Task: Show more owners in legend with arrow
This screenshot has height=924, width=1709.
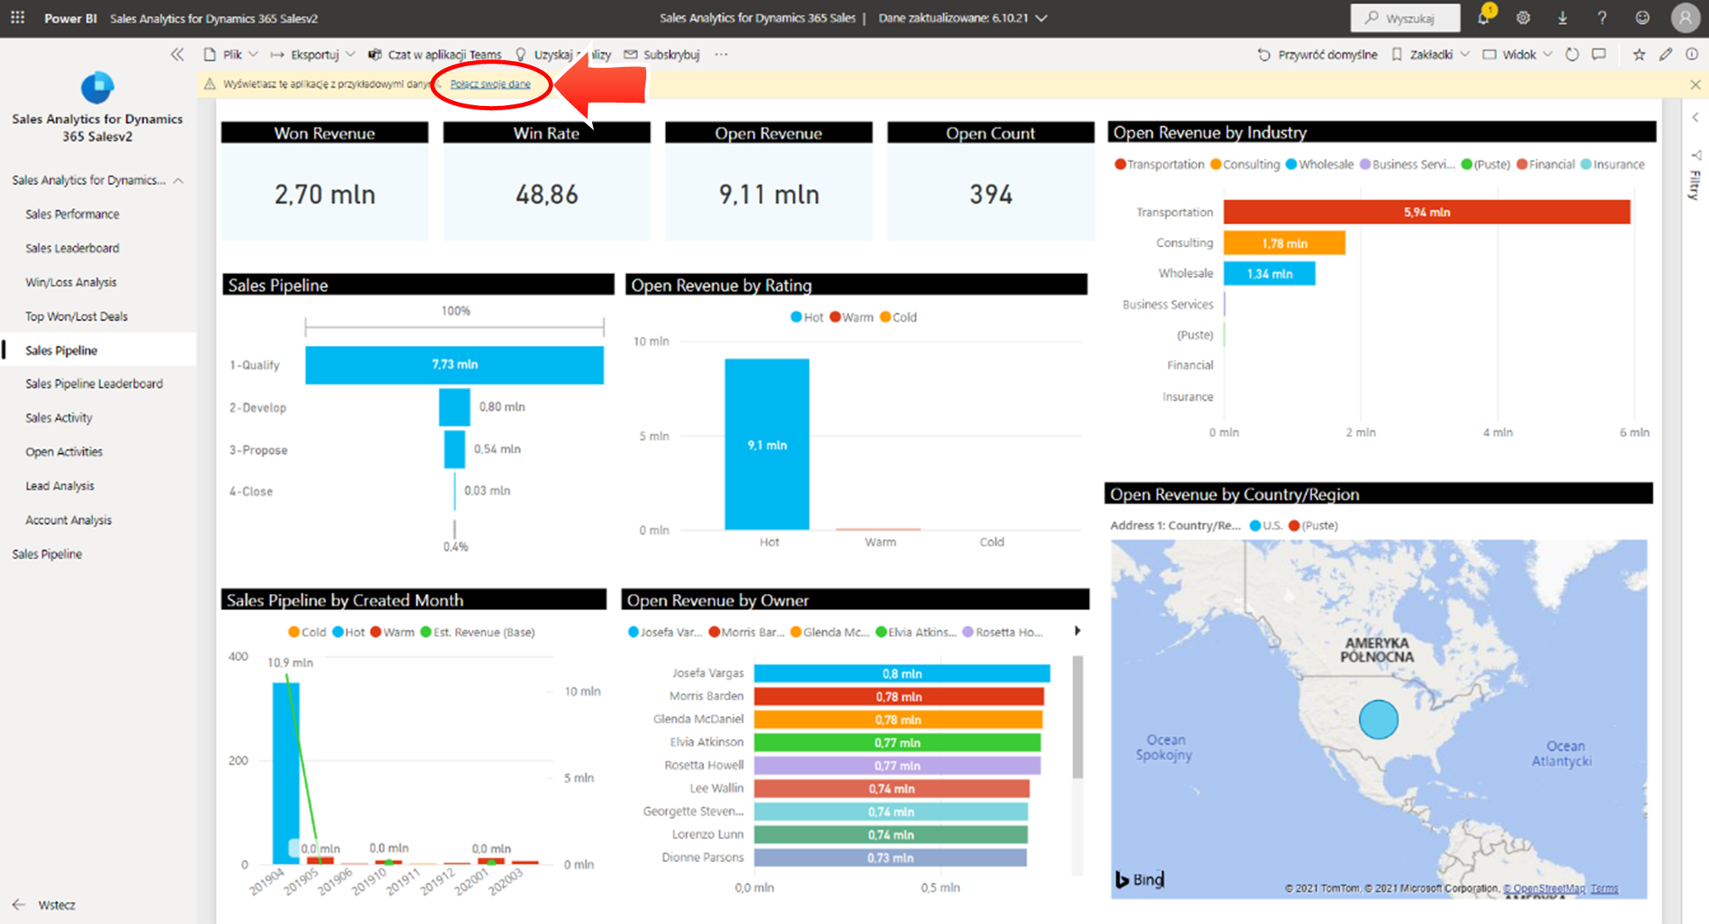Action: click(x=1077, y=630)
